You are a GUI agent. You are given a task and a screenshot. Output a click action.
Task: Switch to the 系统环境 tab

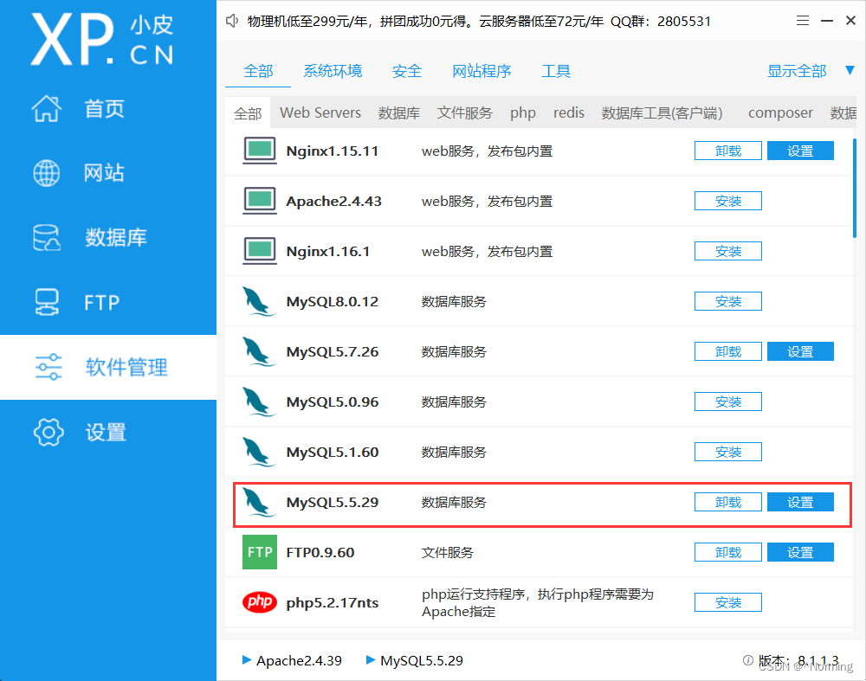point(333,71)
